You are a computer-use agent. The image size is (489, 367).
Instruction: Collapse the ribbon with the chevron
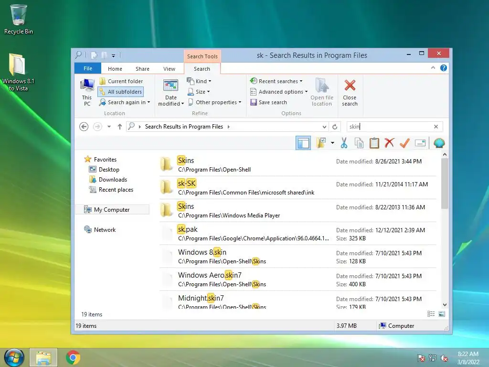[x=433, y=68]
